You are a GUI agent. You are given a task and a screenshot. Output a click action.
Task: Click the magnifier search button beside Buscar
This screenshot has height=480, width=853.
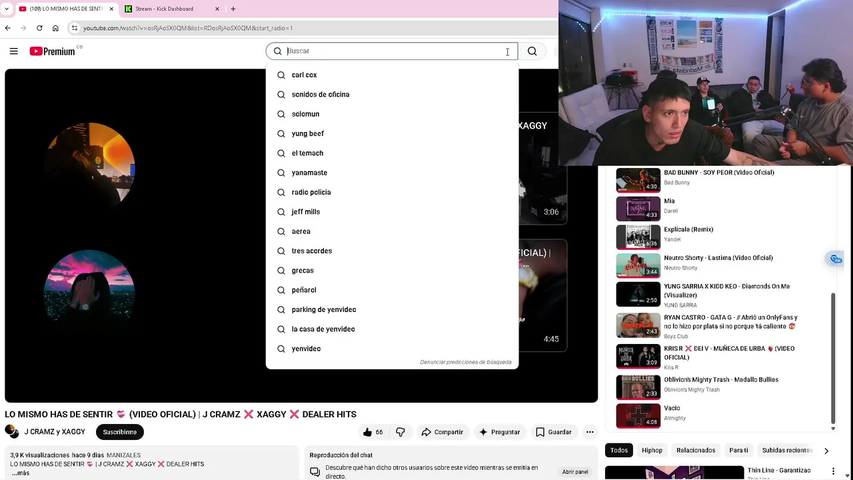(532, 51)
